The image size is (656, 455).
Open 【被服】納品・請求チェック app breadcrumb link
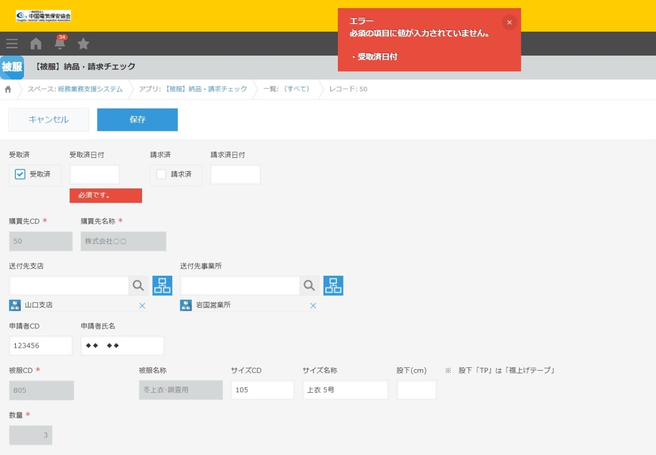pos(206,89)
